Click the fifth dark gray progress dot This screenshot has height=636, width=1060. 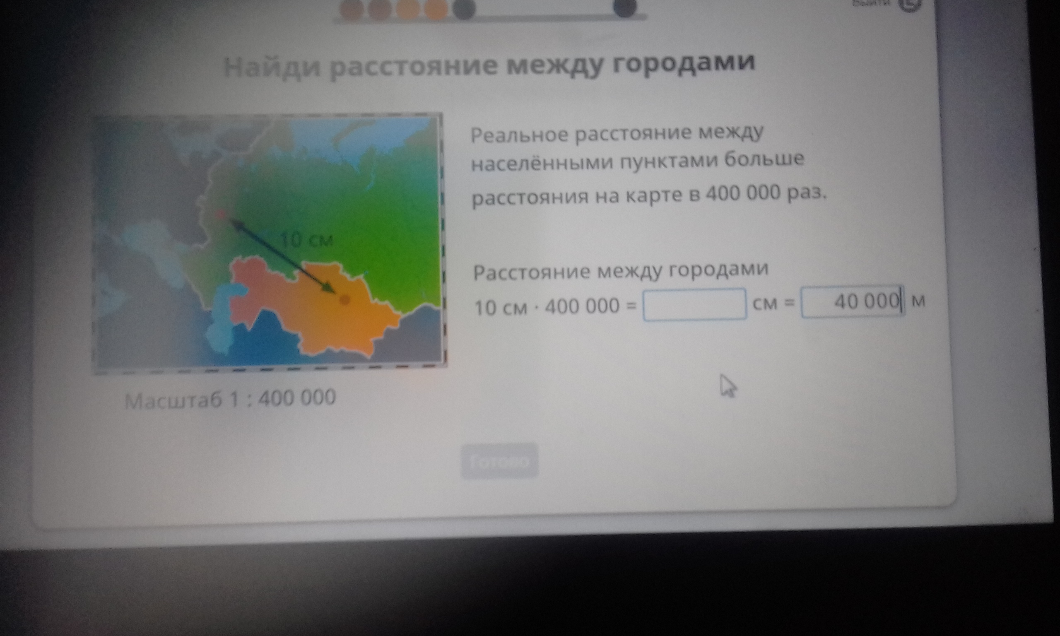(464, 10)
